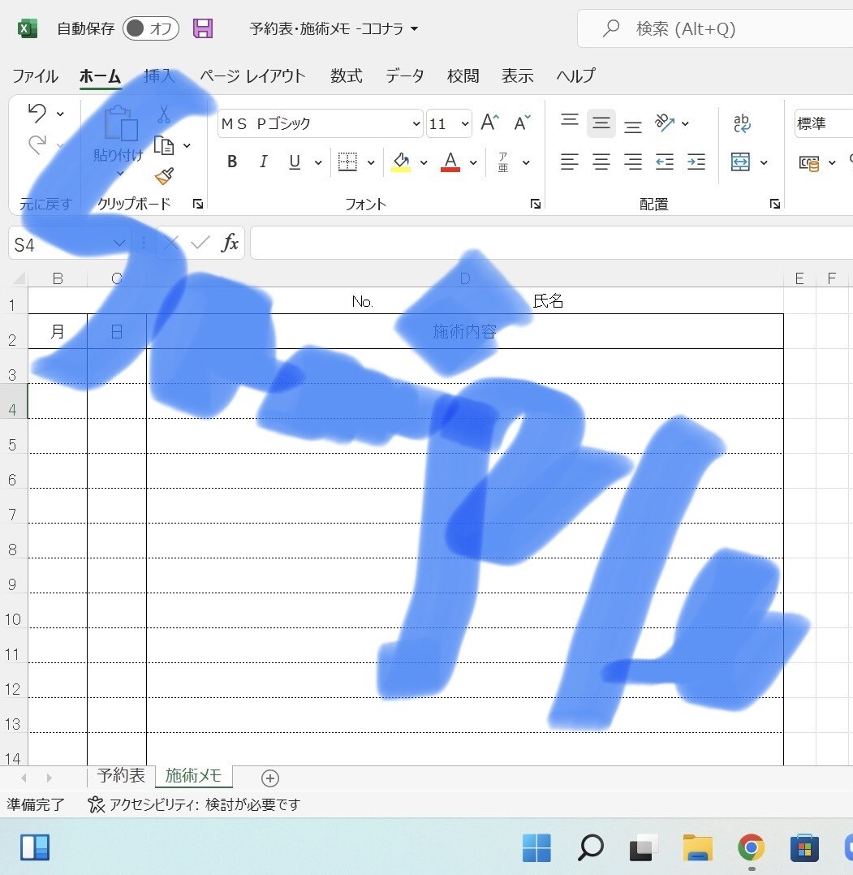Screen dimensions: 853x875
Task: Click the Decrease Font Size icon
Action: coord(522,123)
